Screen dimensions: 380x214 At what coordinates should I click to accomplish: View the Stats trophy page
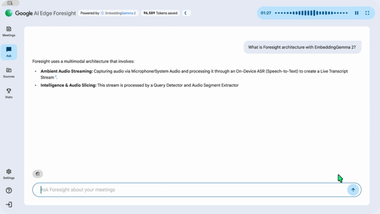point(9,93)
